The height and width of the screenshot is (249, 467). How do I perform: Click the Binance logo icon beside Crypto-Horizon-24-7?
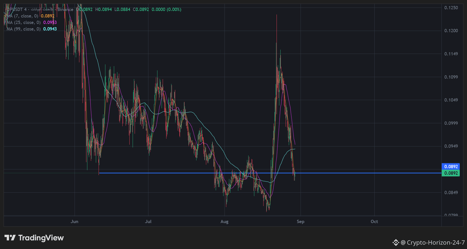click(396, 243)
